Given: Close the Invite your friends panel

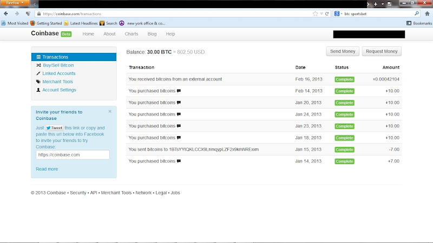Looking at the screenshot, I should 110,112.
